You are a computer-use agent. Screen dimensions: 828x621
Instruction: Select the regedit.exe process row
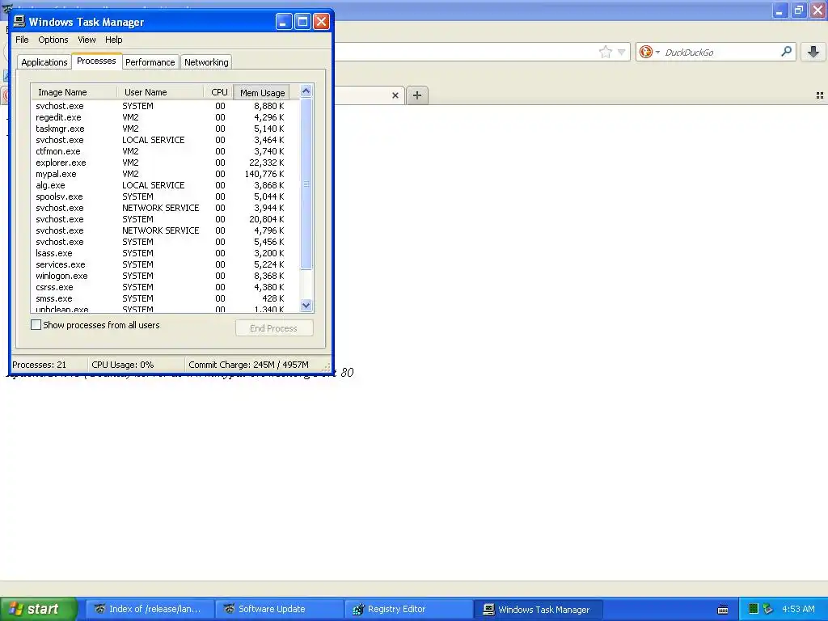(165, 117)
